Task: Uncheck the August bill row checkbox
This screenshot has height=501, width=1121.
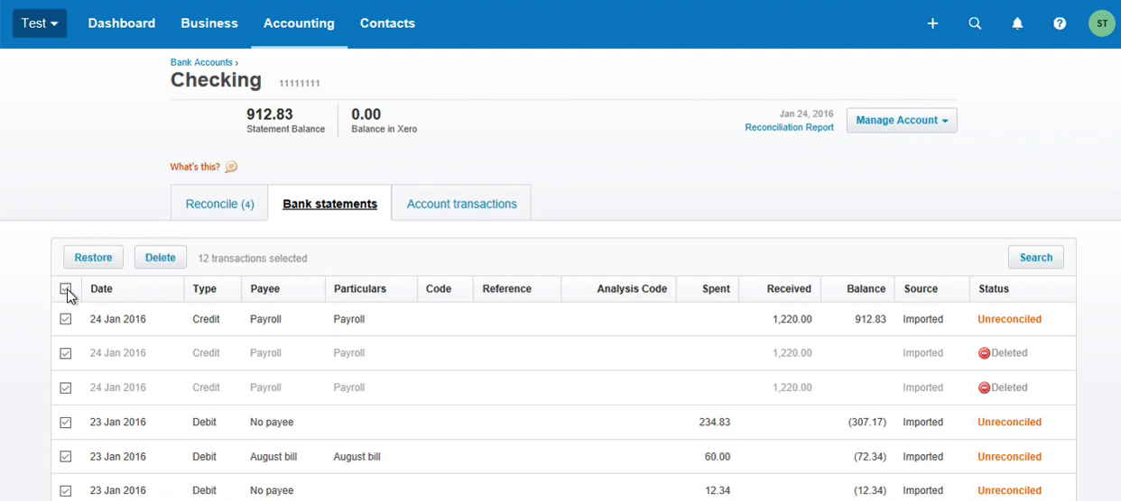Action: (x=66, y=457)
